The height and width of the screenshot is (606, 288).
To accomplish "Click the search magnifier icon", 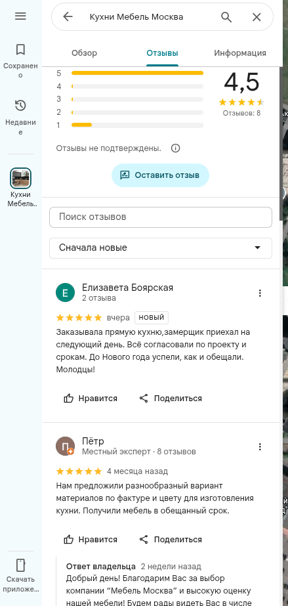I will pos(226,16).
